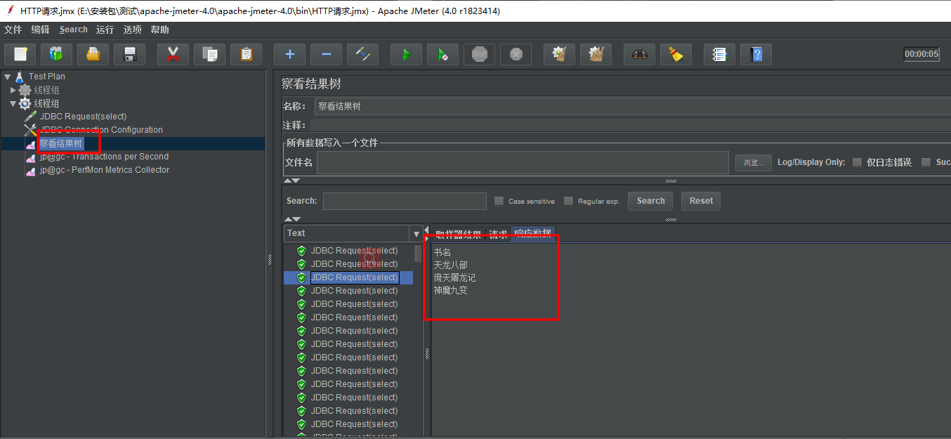The width and height of the screenshot is (951, 439).
Task: Open Help with question mark icon
Action: 756,54
